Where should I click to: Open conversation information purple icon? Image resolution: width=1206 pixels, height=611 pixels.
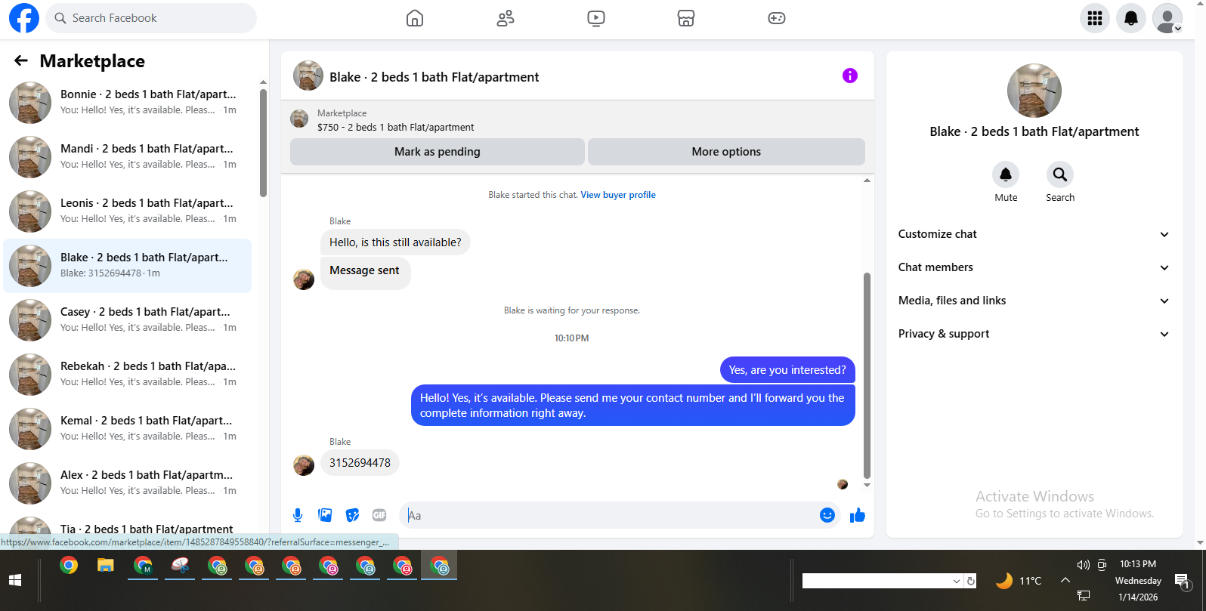pos(850,76)
